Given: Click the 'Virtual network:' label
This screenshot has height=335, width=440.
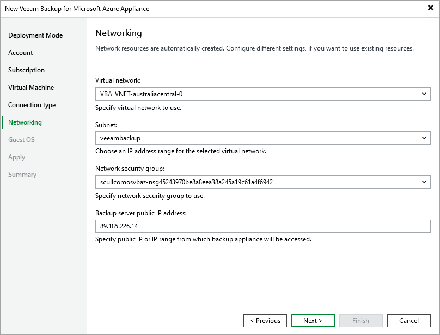Looking at the screenshot, I should (118, 80).
